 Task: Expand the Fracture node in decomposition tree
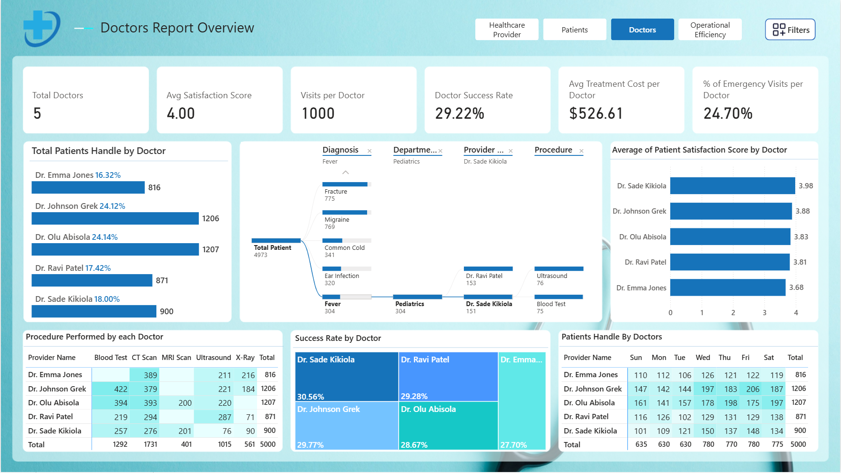point(347,192)
